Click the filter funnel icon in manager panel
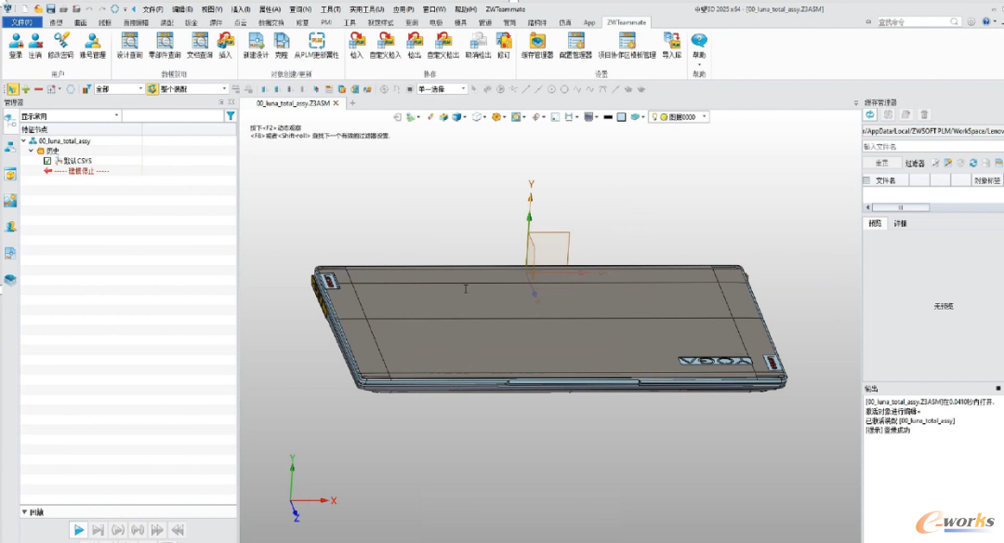 [231, 116]
